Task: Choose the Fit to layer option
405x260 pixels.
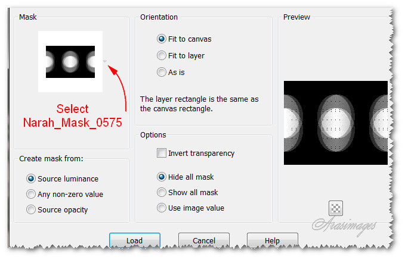Action: click(162, 56)
